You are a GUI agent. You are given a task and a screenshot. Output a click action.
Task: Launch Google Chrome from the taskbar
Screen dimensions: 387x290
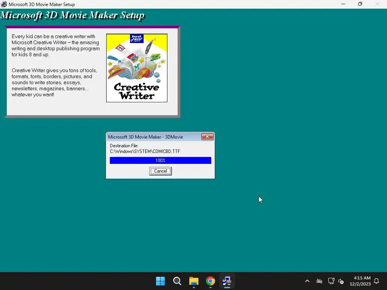(x=211, y=281)
